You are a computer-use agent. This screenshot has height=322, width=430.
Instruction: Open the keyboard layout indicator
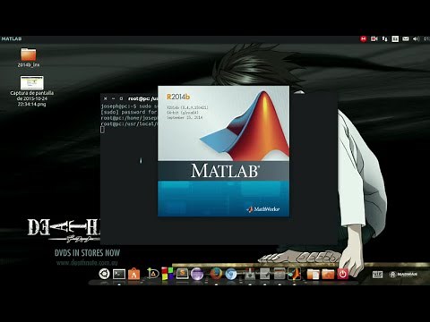(x=395, y=38)
